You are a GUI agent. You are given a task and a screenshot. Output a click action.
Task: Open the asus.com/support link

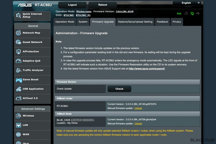point(147,69)
